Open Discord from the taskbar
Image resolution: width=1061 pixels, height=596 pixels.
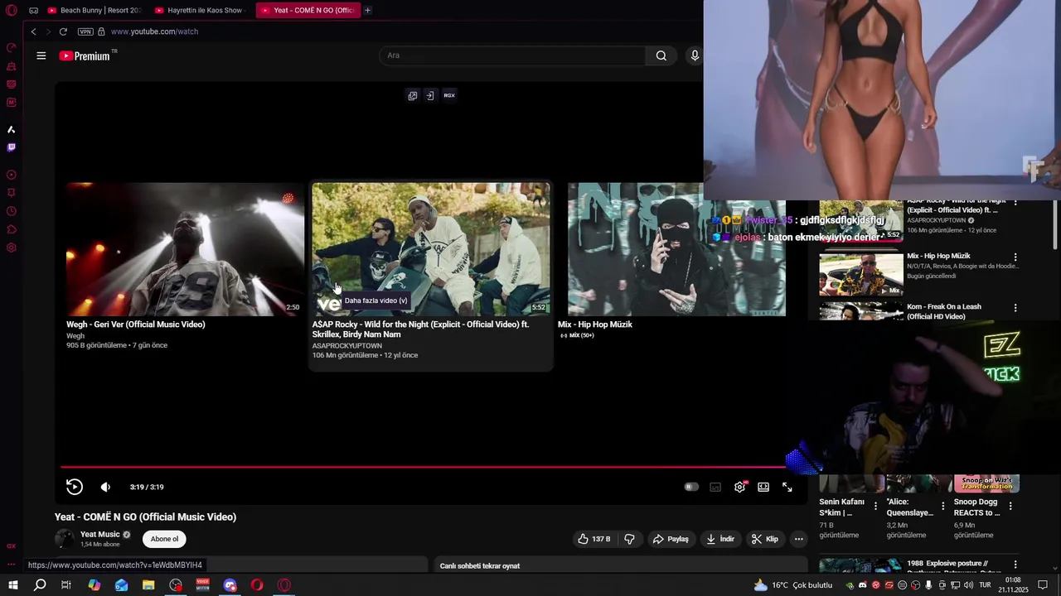230,585
